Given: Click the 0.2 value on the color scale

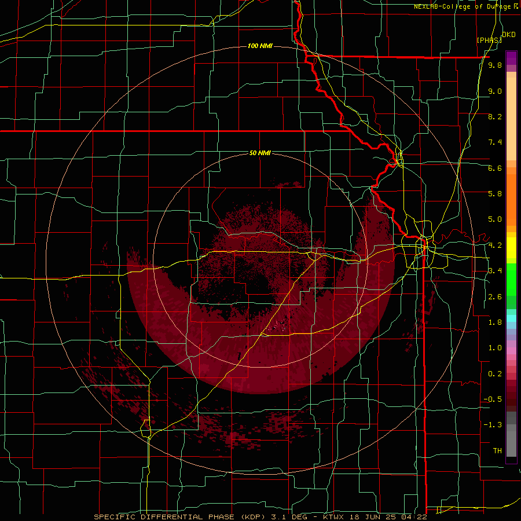Looking at the screenshot, I should tap(495, 374).
